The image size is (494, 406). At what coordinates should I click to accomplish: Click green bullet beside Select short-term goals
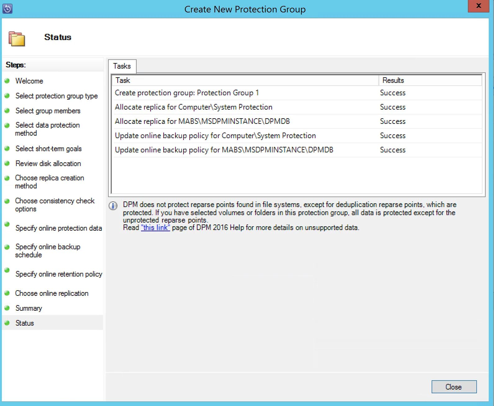click(x=7, y=148)
